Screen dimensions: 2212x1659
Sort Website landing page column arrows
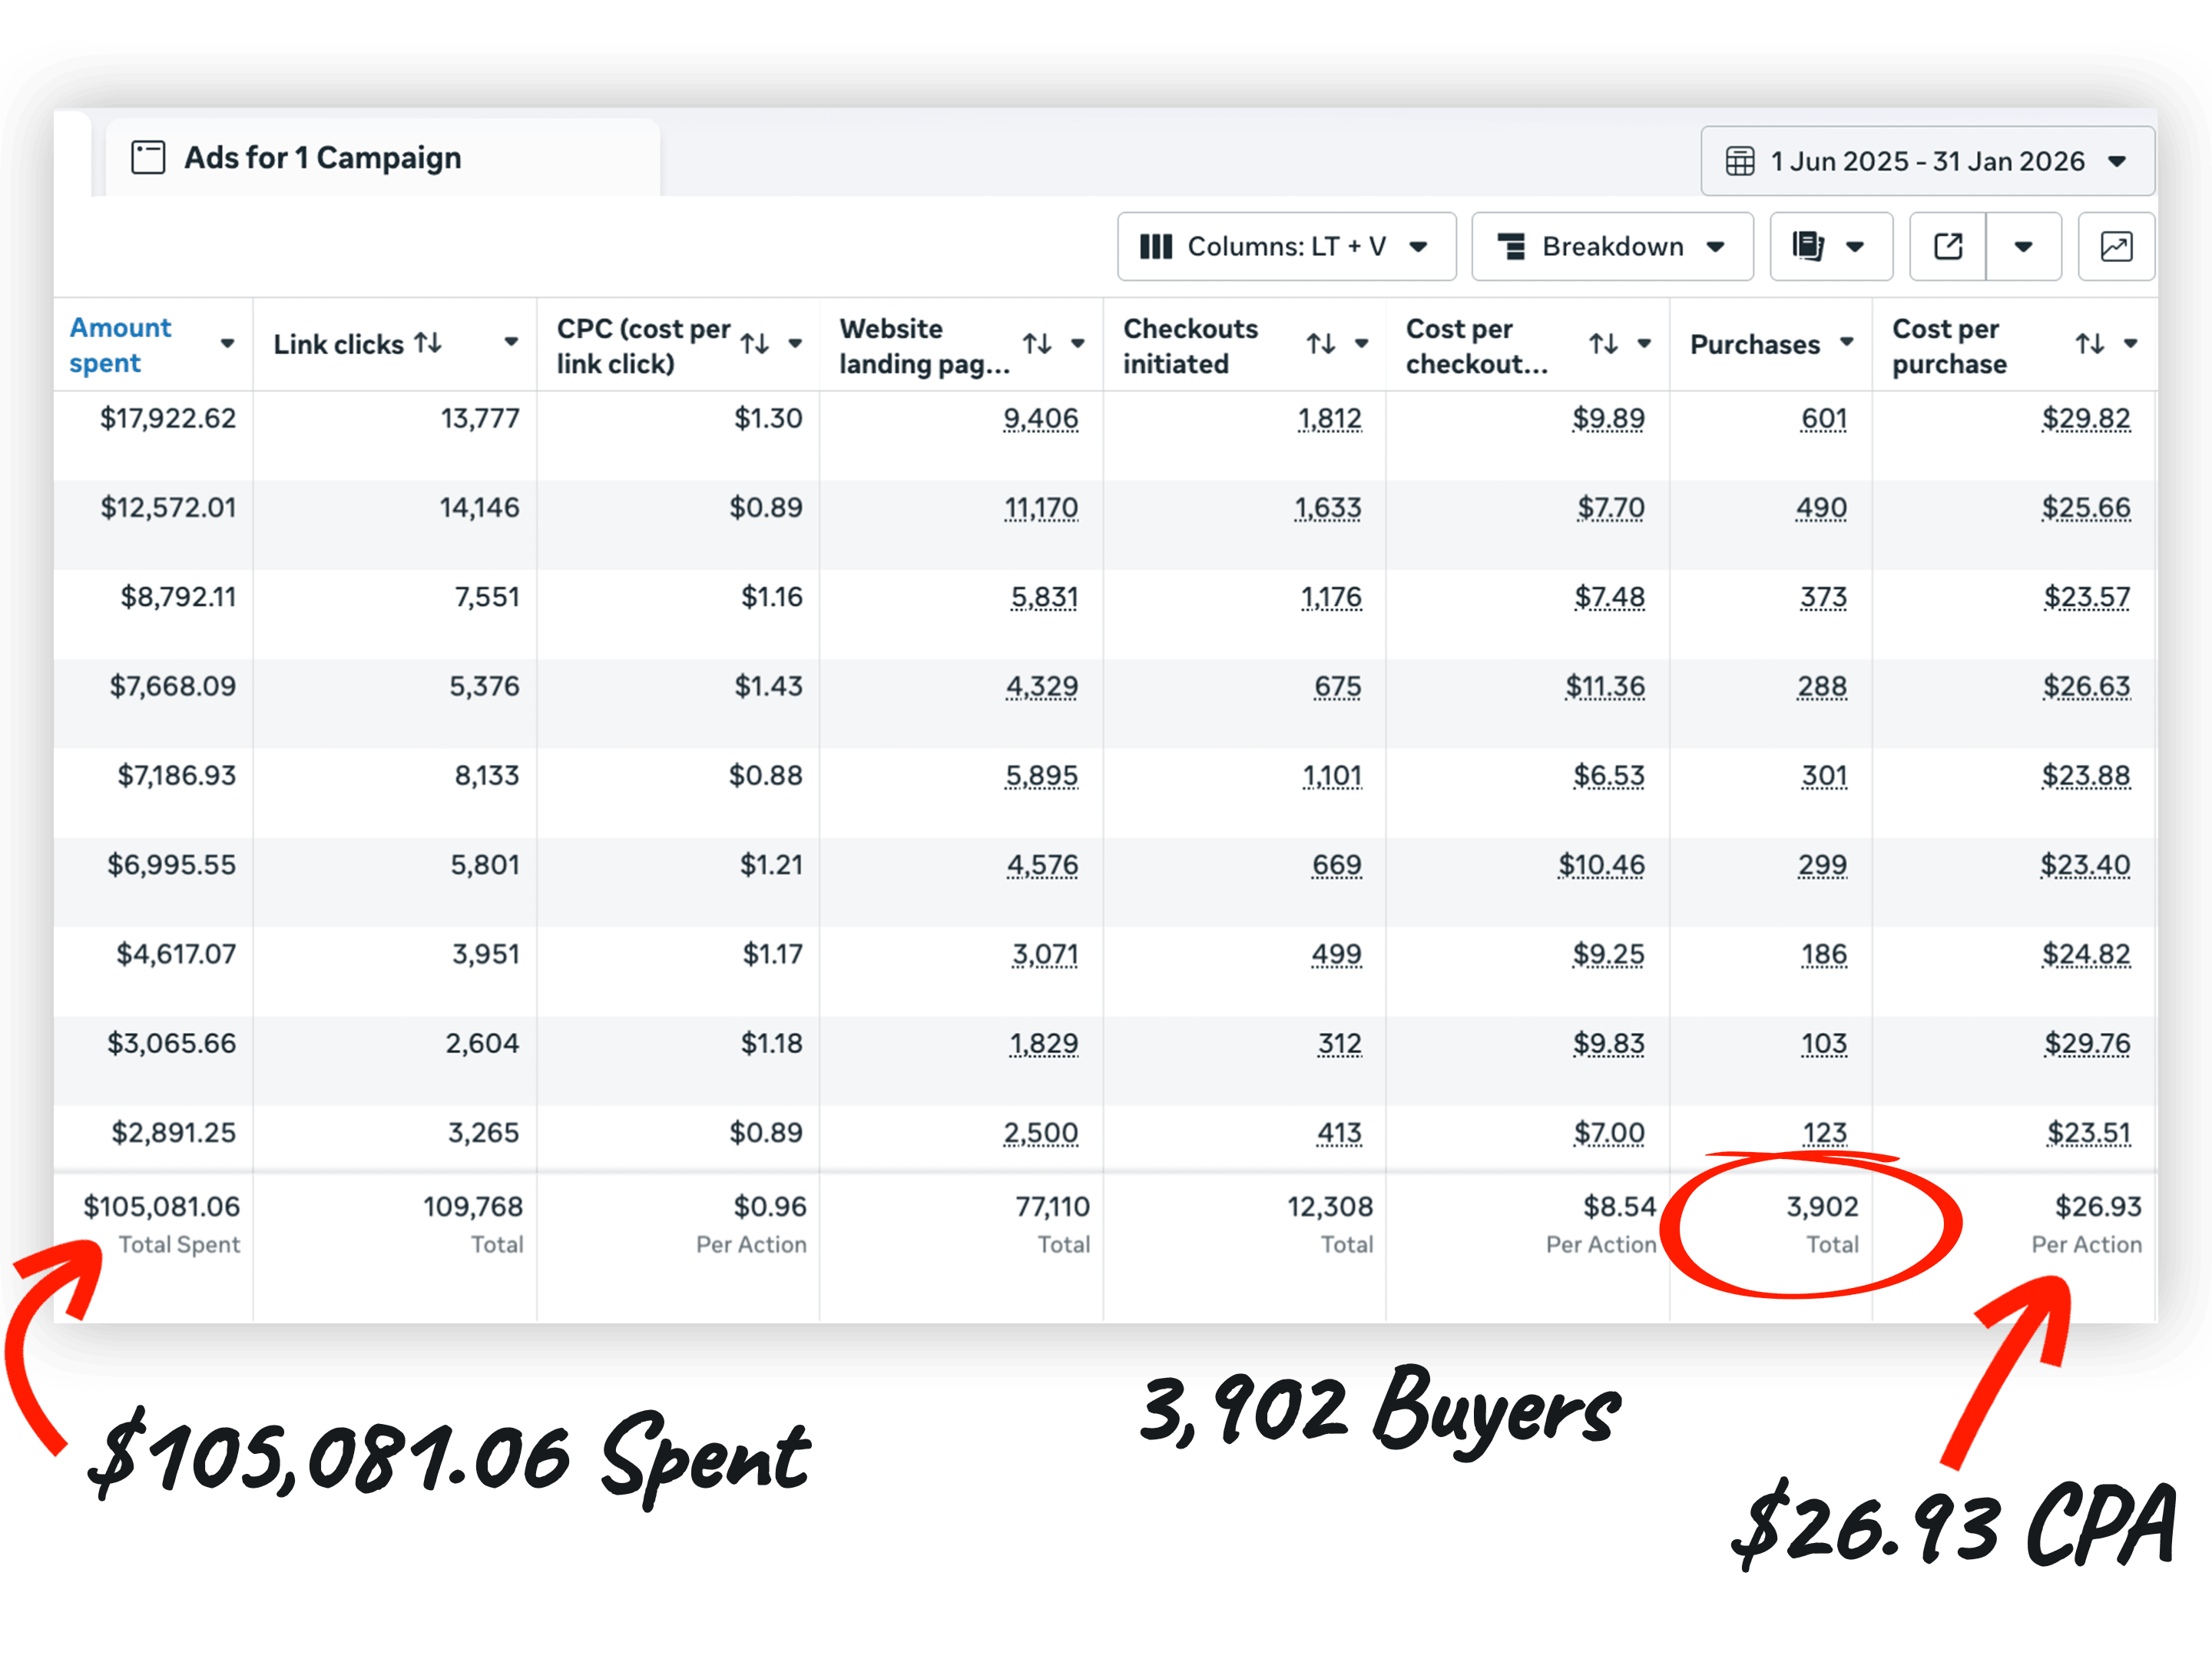[x=1037, y=344]
